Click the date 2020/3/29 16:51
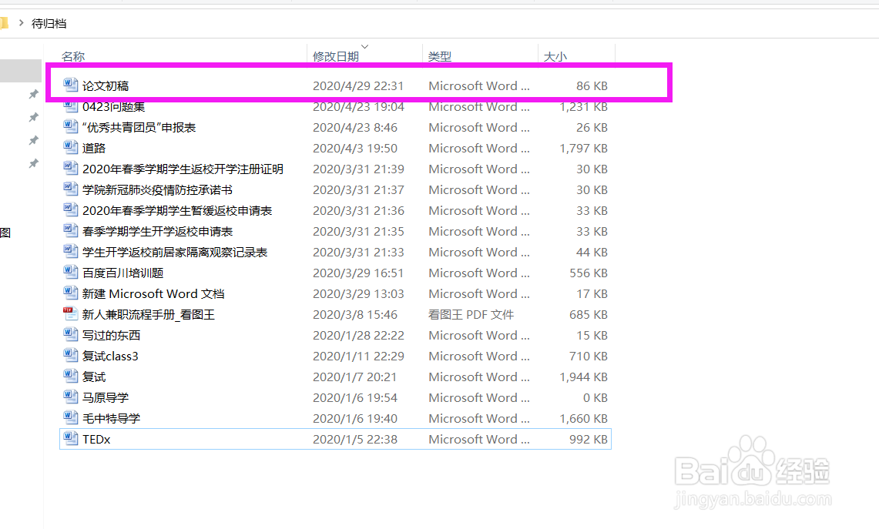Screen dimensions: 879x529 (358, 273)
